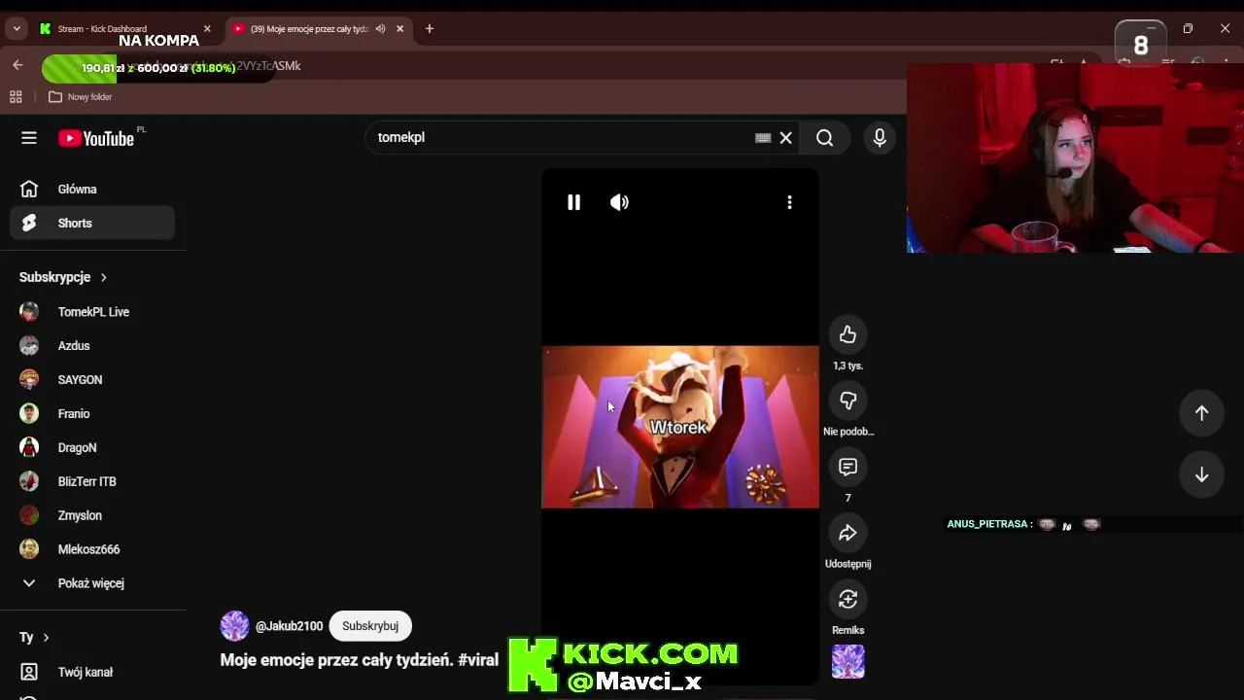1244x700 pixels.
Task: Open the comments showing 7
Action: [847, 467]
